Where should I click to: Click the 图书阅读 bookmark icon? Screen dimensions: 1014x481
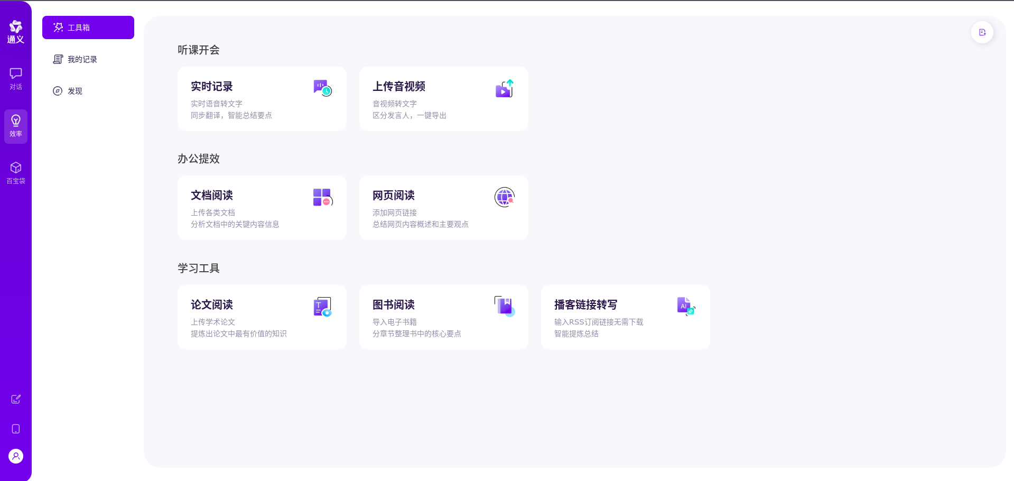pyautogui.click(x=505, y=306)
